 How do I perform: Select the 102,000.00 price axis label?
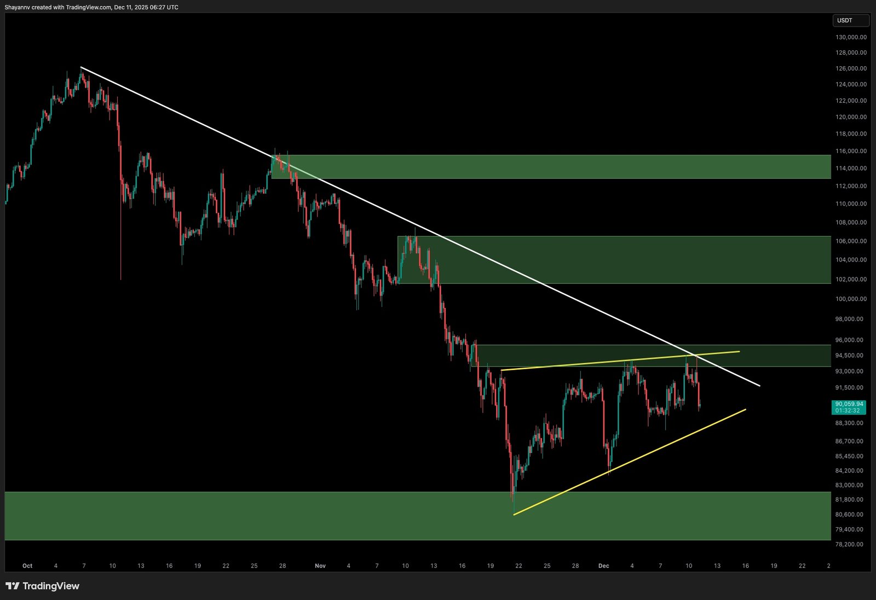851,279
